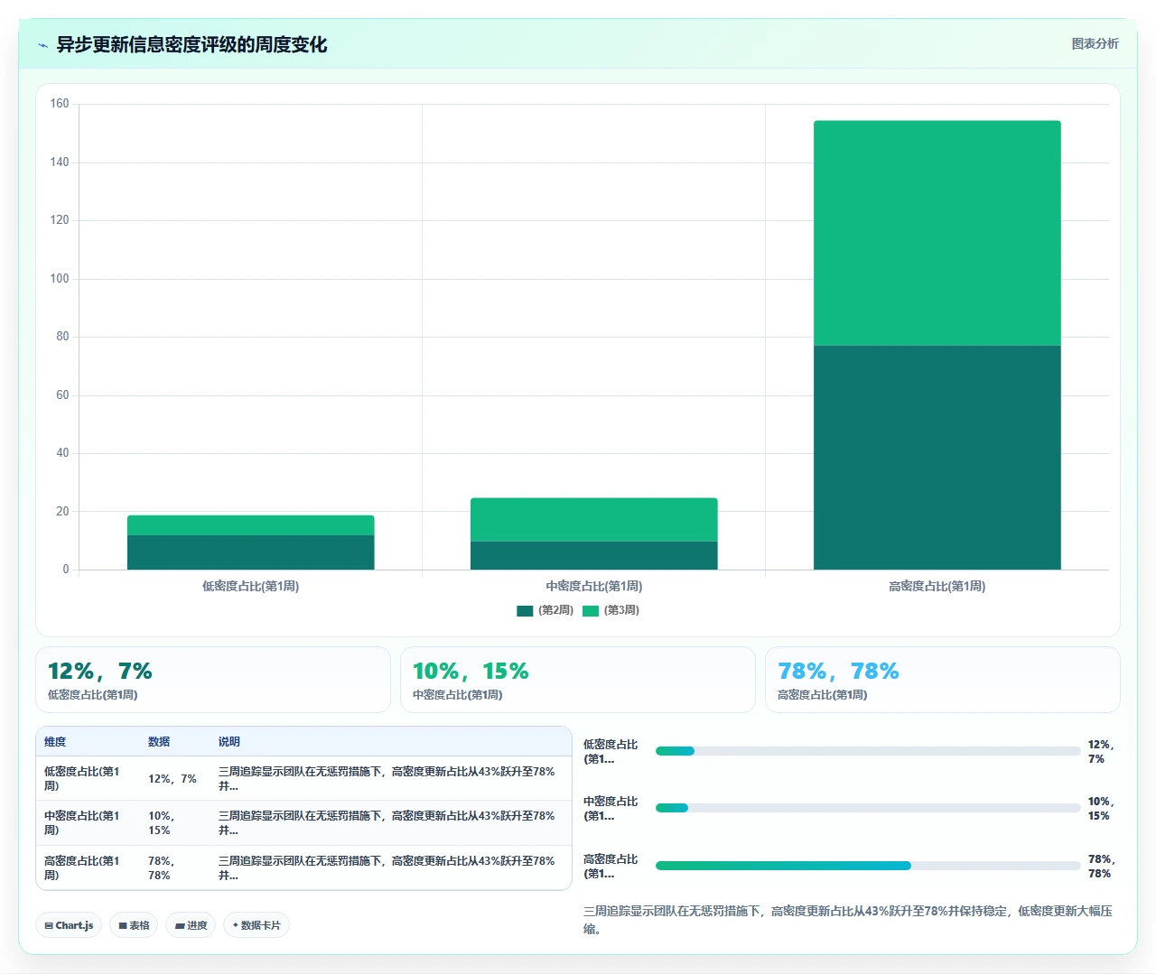
Task: Click the light green top segment of 高密度占比 bar
Action: [937, 233]
